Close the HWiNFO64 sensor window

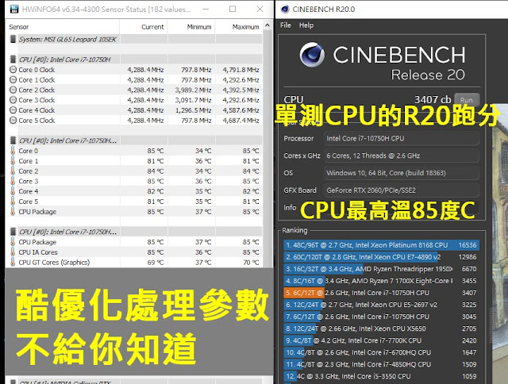(260, 9)
